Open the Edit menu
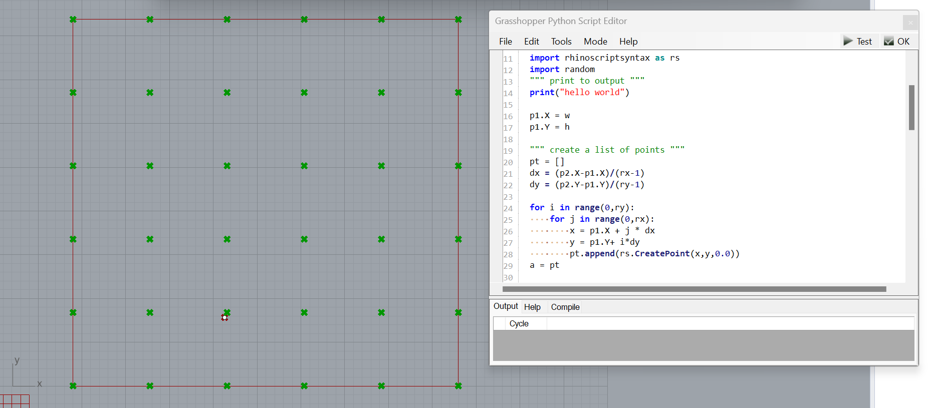 531,42
